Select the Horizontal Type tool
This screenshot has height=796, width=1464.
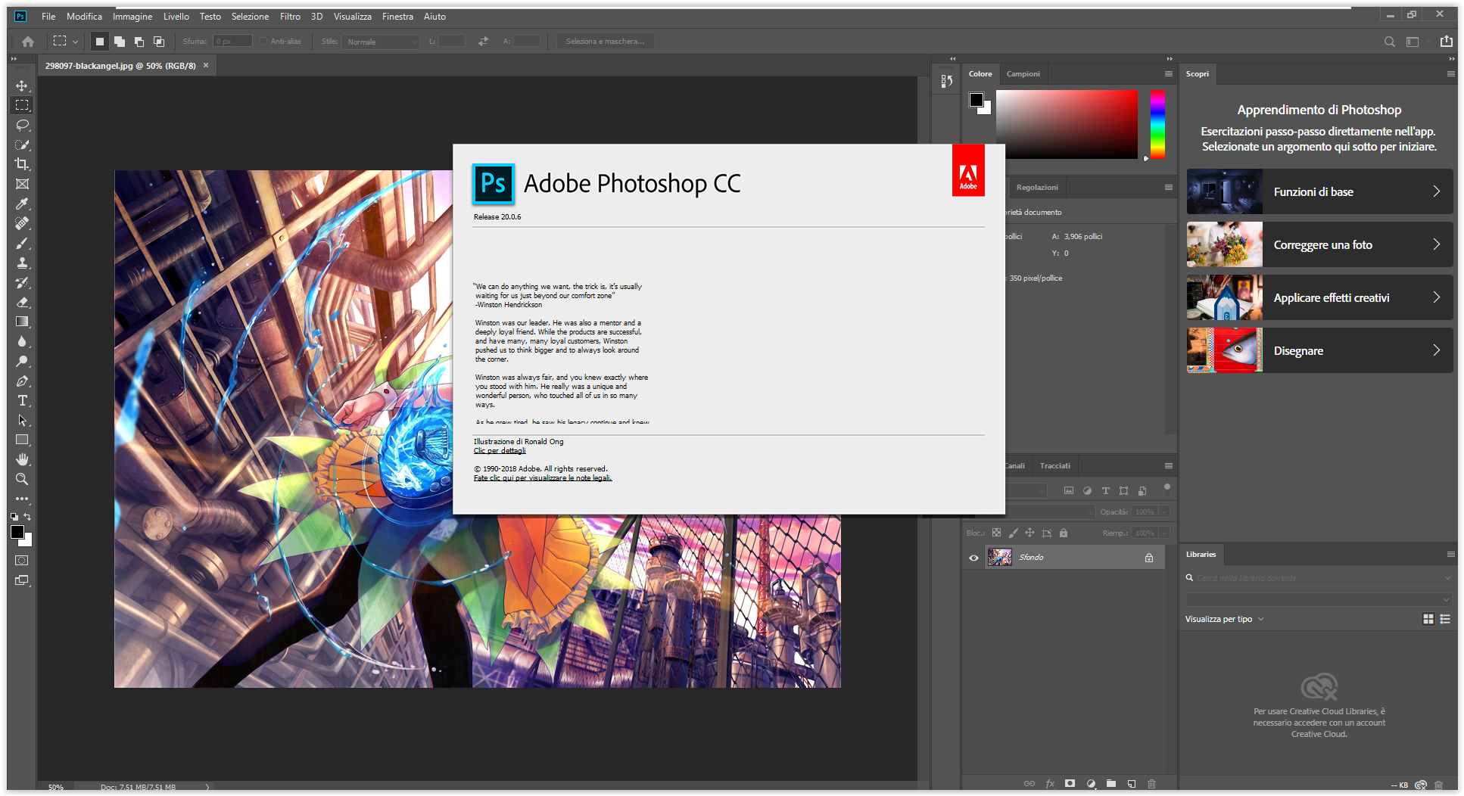click(22, 400)
